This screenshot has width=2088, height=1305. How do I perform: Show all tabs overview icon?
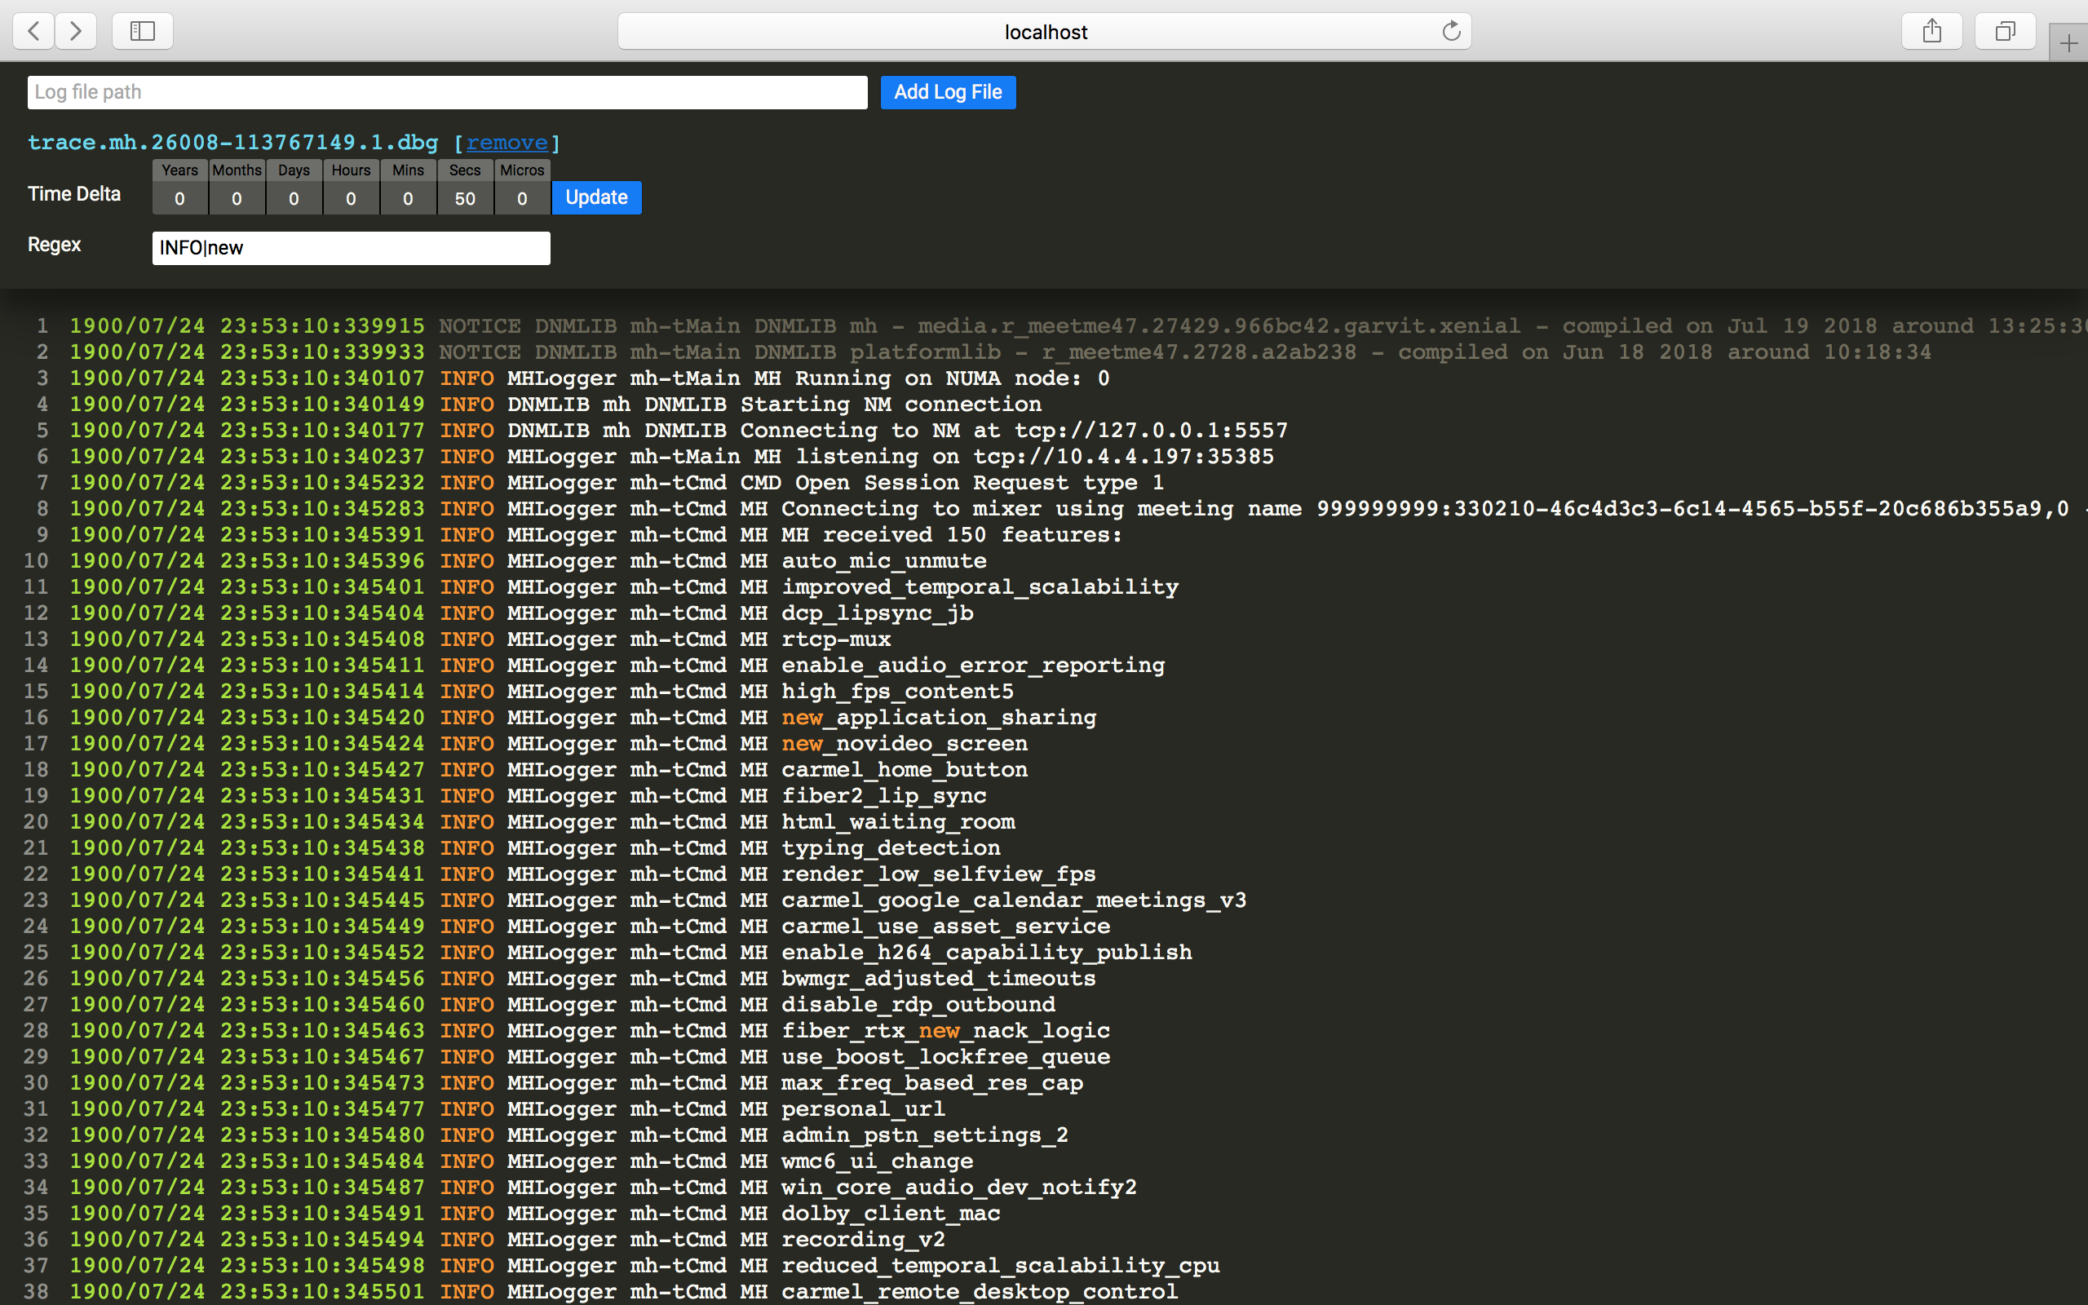(x=2005, y=31)
